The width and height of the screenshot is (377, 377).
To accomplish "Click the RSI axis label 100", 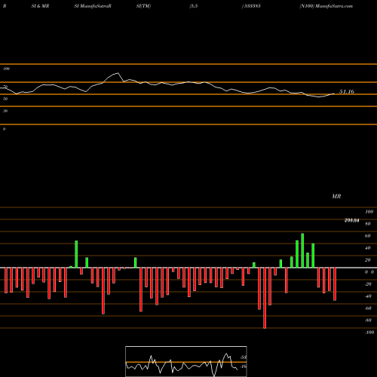I will (6, 69).
